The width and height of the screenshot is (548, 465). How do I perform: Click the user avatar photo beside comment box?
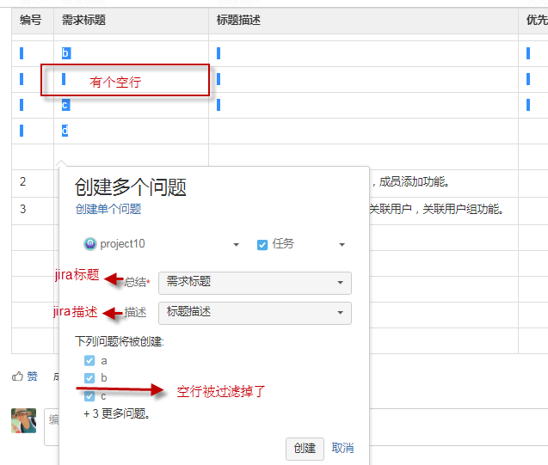tap(23, 420)
